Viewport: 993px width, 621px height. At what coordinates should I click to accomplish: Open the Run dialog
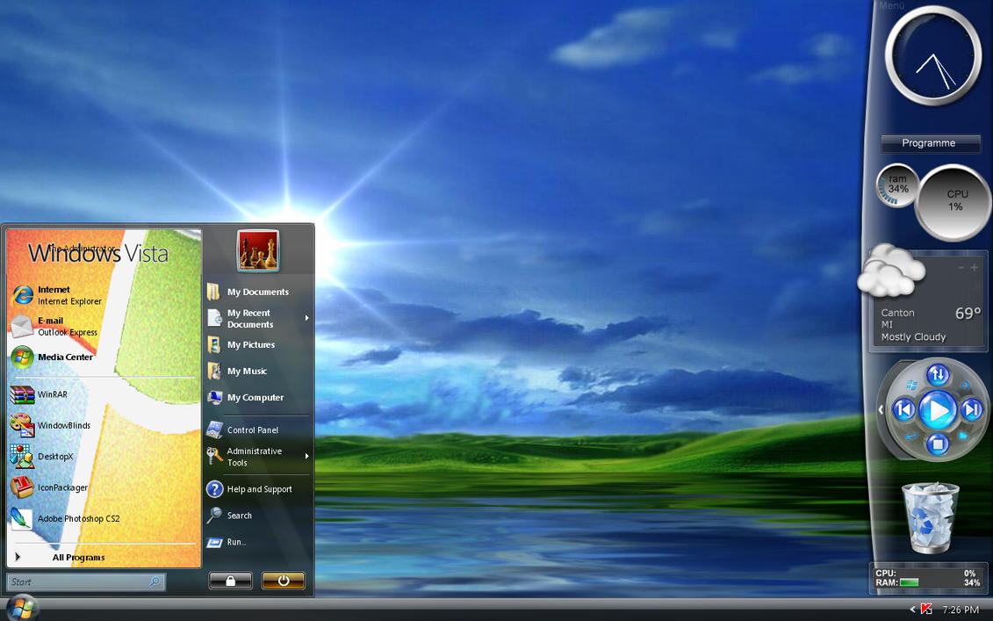click(x=227, y=543)
